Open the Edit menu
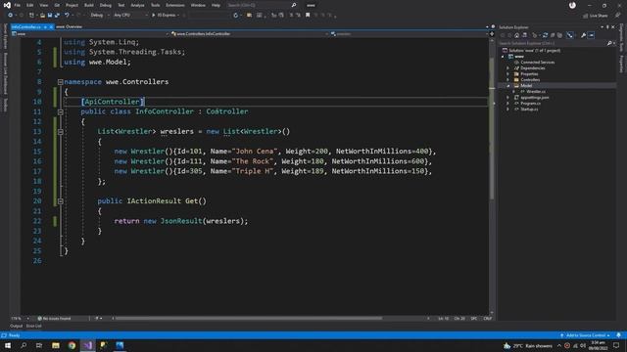This screenshot has height=352, width=627. (x=30, y=5)
